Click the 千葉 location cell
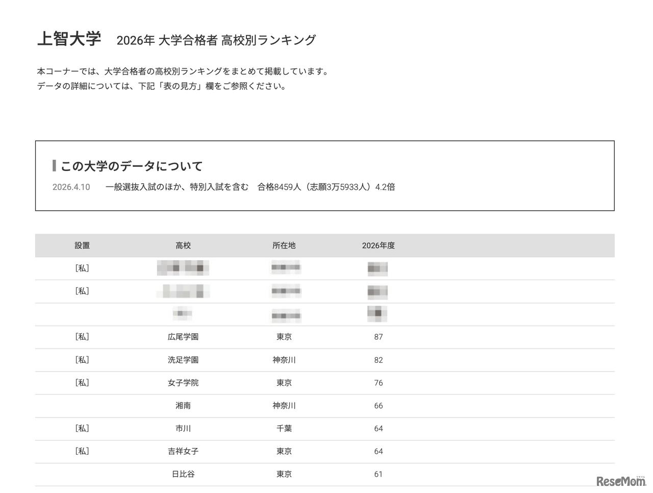 tap(284, 429)
